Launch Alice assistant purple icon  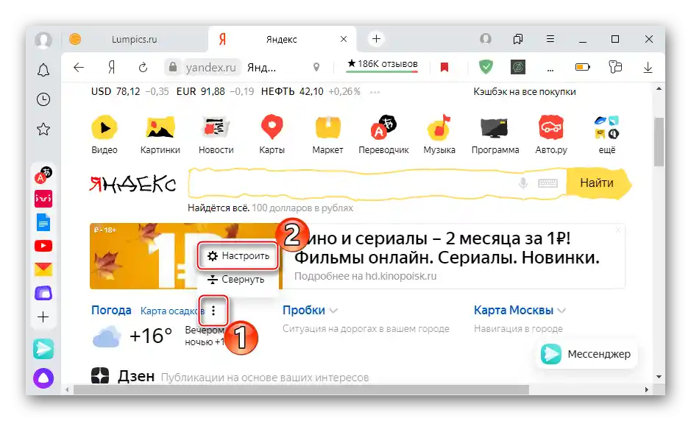[x=43, y=378]
